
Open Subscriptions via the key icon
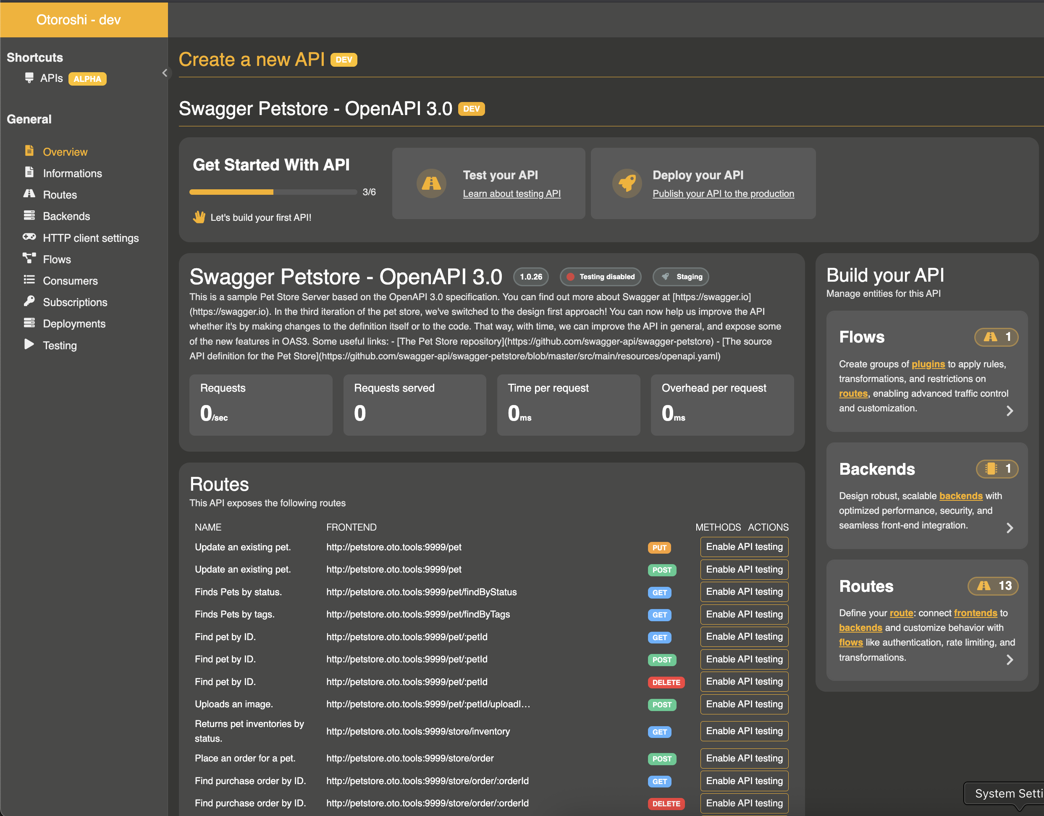(29, 301)
